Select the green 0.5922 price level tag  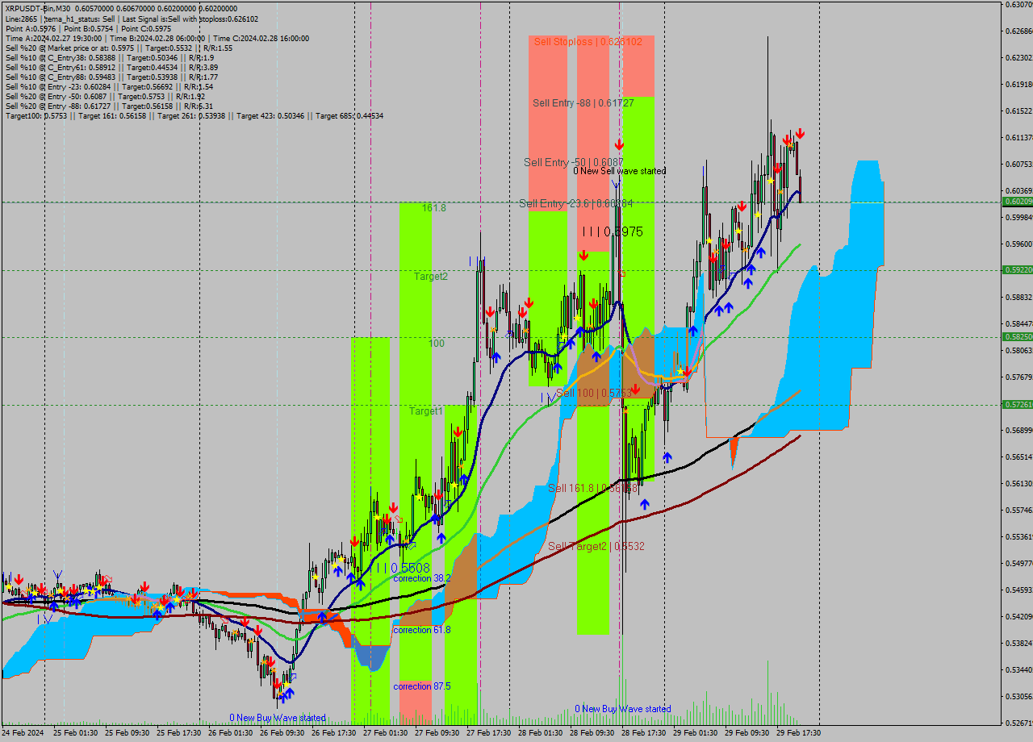(1018, 270)
